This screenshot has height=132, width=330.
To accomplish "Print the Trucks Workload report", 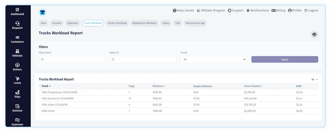I will pos(314,35).
